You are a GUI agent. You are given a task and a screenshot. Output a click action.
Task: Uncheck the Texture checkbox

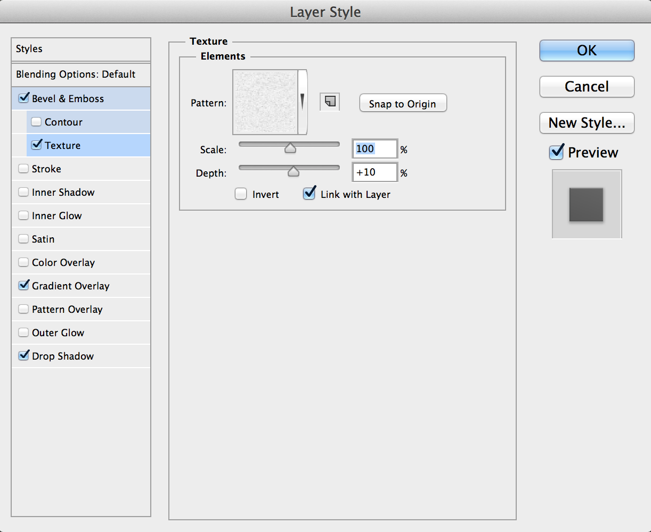point(36,145)
